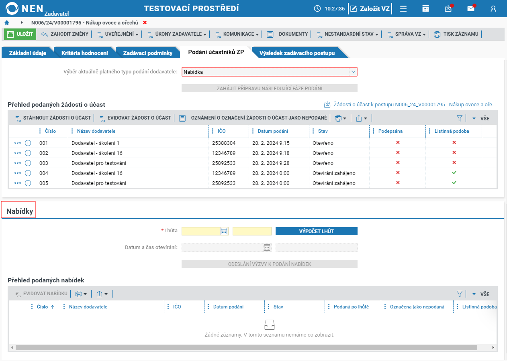Go to the home page icon
Screen dimensions: 507x361
tap(7, 22)
